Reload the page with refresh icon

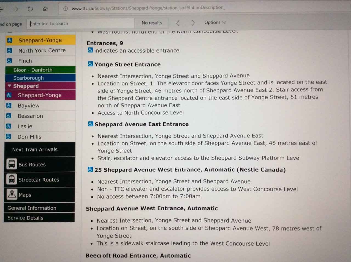30,9
